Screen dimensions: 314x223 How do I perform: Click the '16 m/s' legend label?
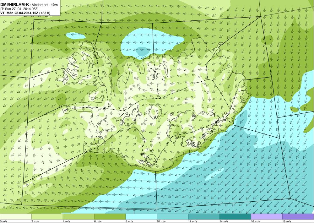(255, 221)
